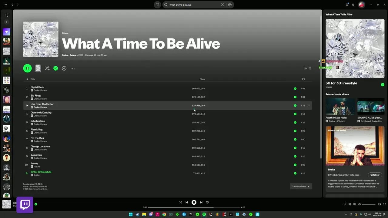Open the lyrics microphone icon

(x=345, y=204)
